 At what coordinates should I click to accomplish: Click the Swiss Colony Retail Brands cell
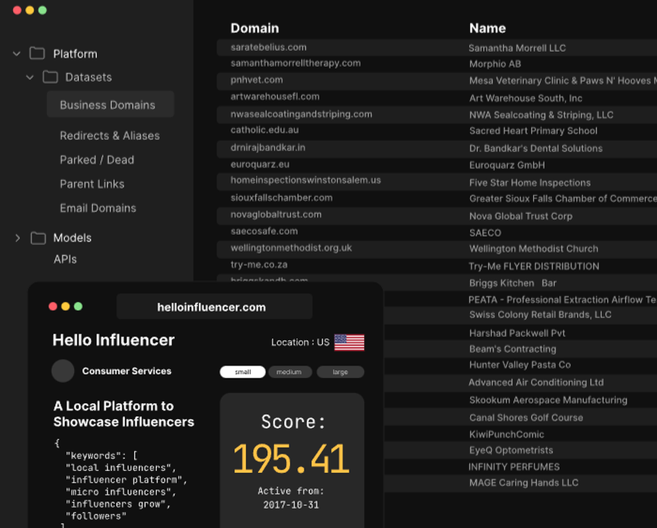click(x=540, y=315)
